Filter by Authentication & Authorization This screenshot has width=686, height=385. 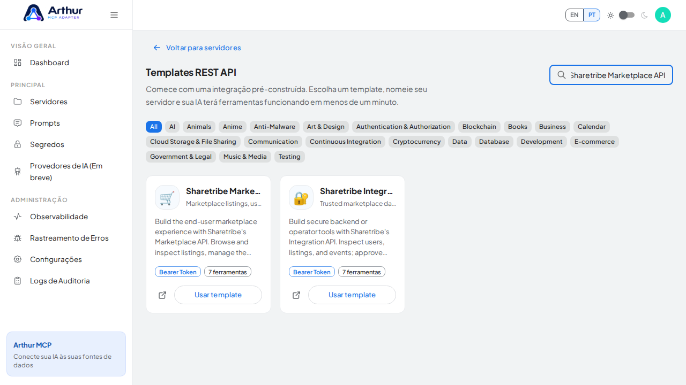point(404,127)
